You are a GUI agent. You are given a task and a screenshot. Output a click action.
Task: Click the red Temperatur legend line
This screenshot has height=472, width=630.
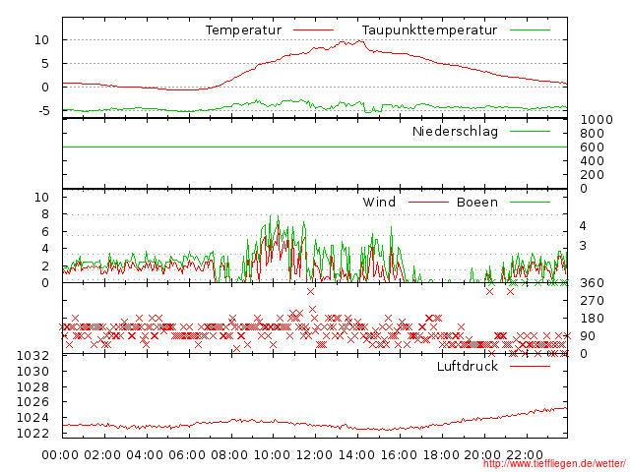313,30
